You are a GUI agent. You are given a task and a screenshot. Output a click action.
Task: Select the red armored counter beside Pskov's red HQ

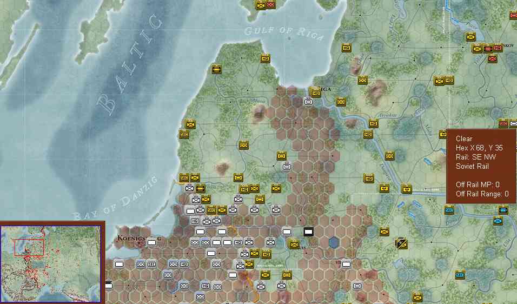[488, 49]
